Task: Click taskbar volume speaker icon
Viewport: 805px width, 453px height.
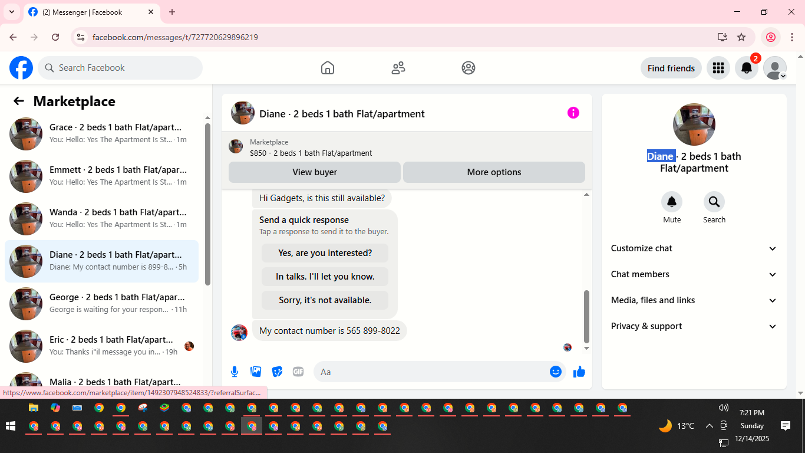Action: click(724, 408)
